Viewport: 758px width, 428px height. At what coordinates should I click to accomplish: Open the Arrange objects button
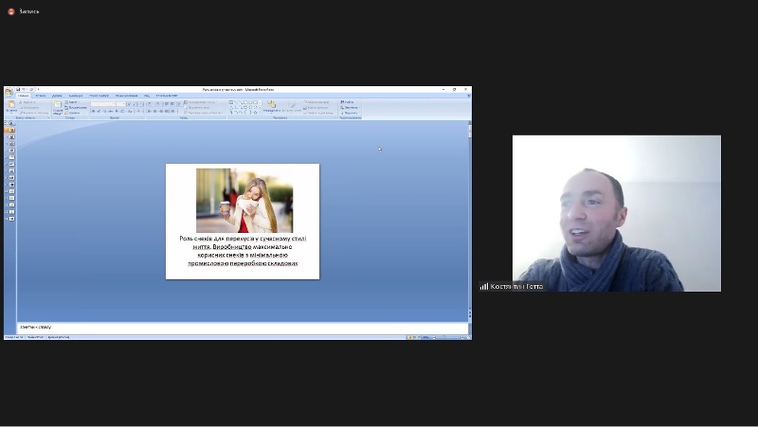click(272, 106)
